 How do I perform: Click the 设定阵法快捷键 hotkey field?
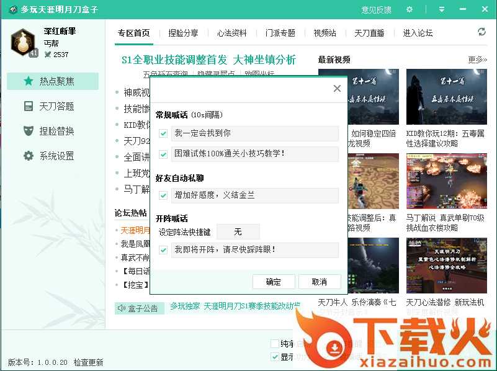pos(238,232)
